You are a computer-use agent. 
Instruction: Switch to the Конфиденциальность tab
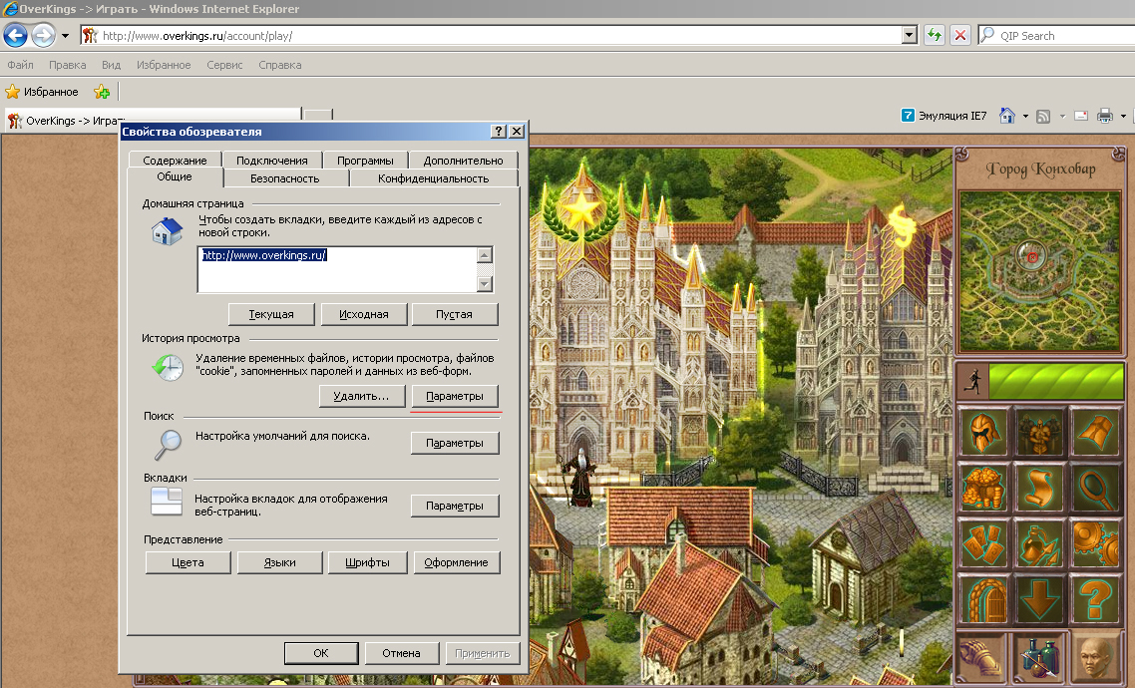(x=434, y=177)
